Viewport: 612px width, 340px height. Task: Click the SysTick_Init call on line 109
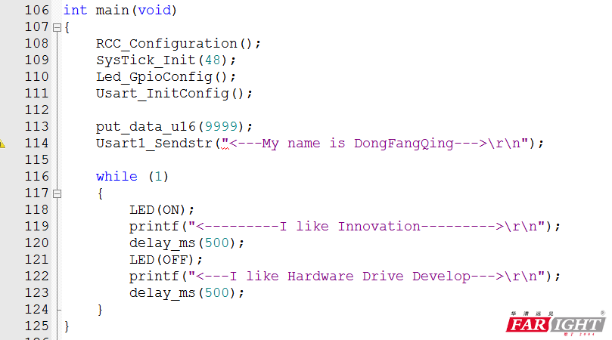(166, 60)
